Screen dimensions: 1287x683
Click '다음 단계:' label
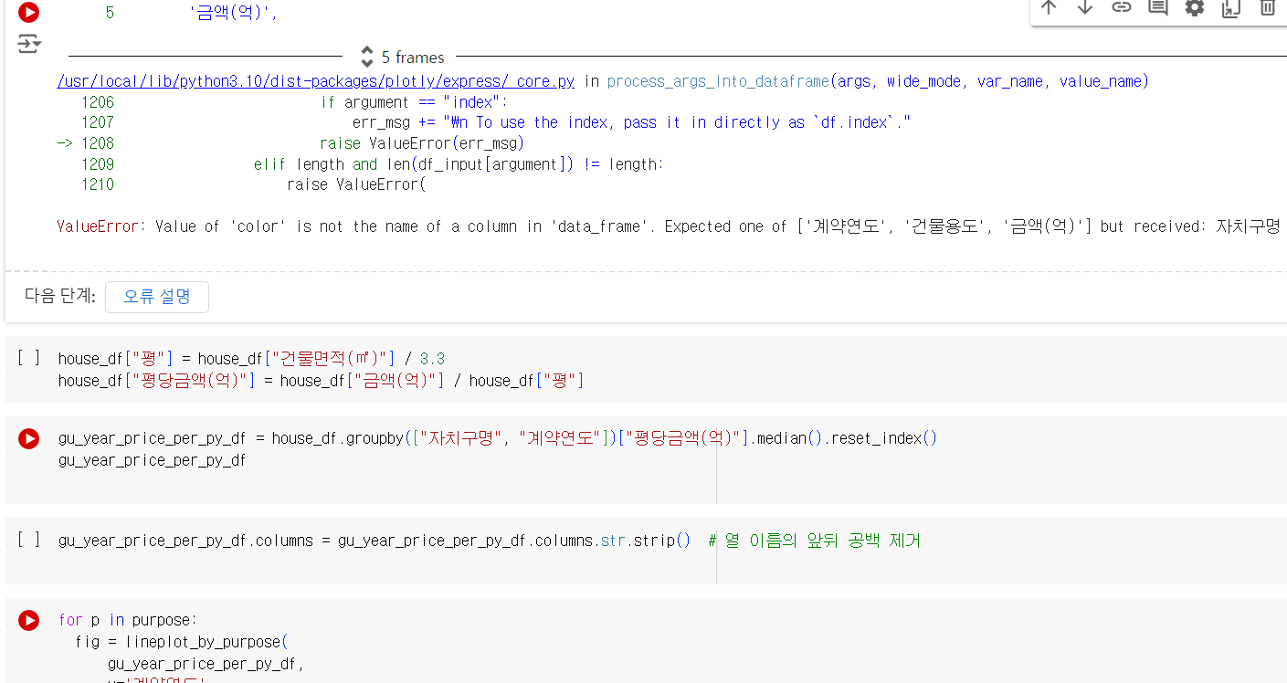(x=60, y=297)
